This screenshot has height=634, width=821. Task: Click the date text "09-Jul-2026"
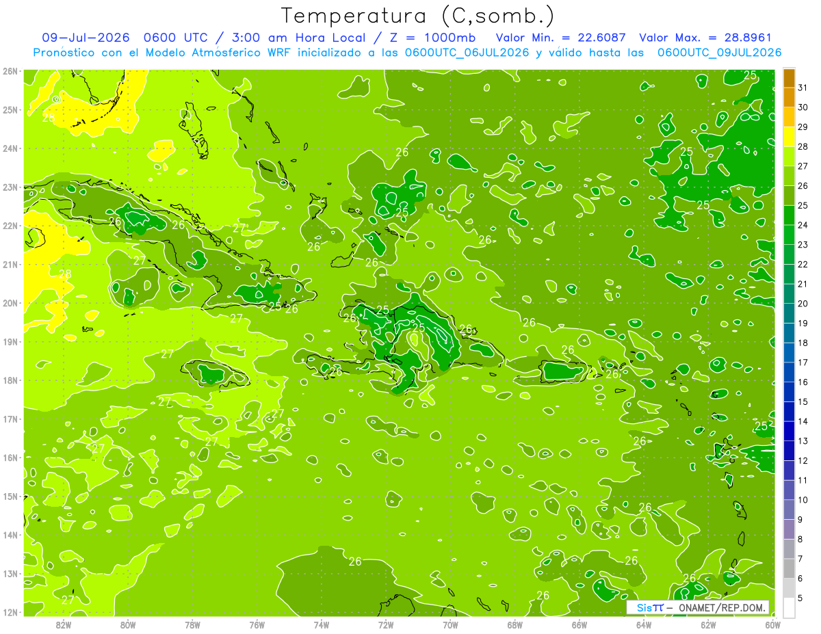coord(87,38)
